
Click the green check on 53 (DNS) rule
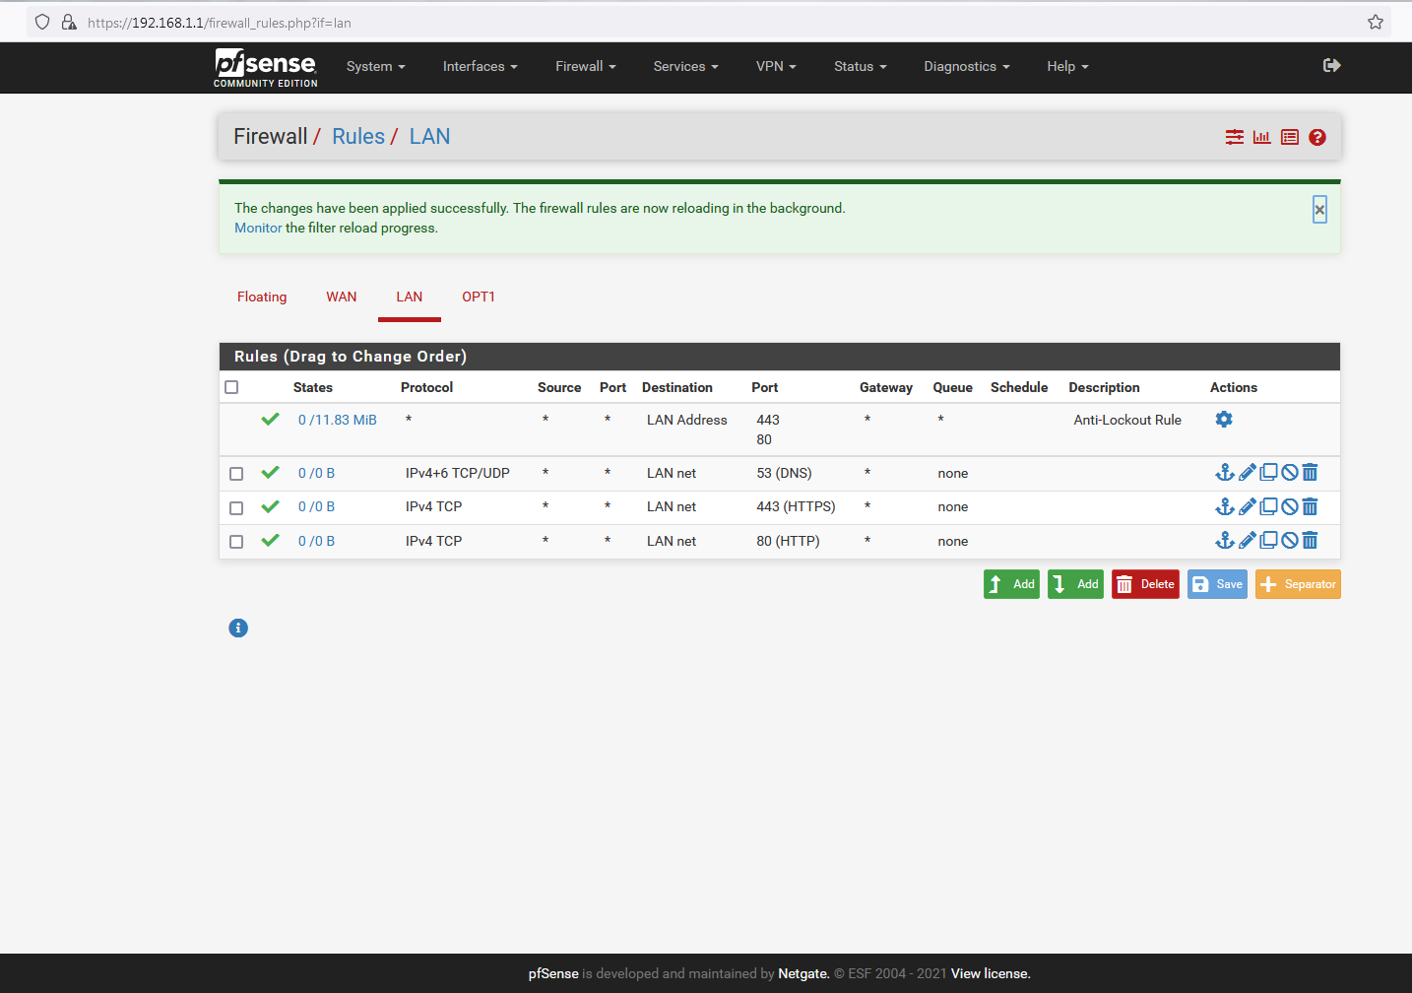point(271,473)
